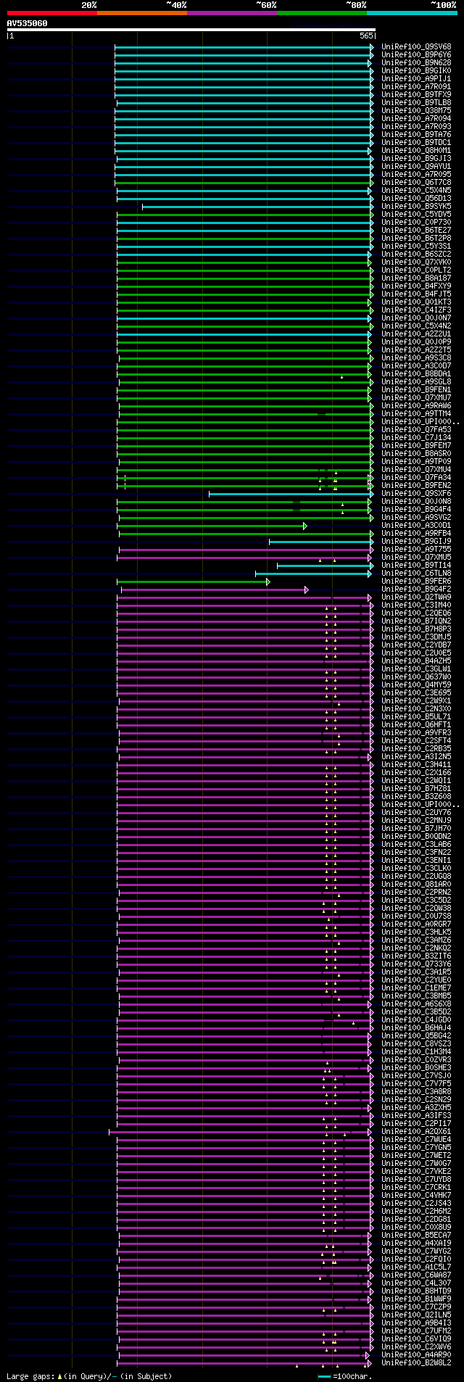Select the UniRef100_A4XAI9 label
Screen dimensions: 464x1382
click(x=416, y=1244)
